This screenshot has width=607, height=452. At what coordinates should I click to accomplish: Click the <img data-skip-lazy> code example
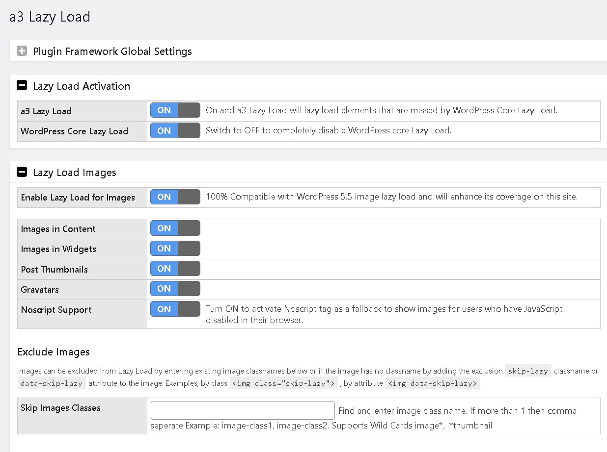pyautogui.click(x=432, y=383)
